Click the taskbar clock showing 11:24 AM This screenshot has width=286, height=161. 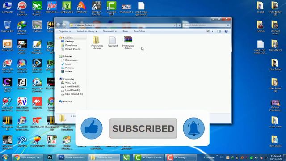276,157
